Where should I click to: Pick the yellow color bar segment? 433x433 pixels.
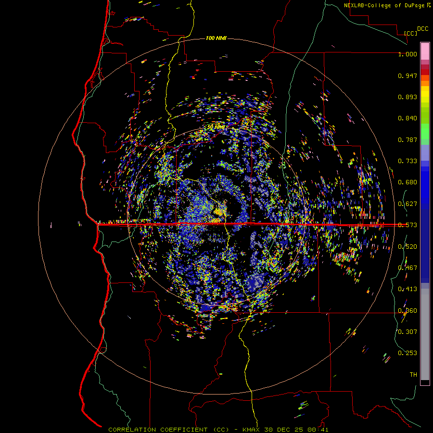point(425,94)
